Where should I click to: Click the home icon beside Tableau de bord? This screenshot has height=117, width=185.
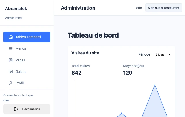[11, 37]
